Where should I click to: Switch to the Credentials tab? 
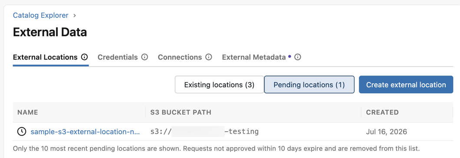[x=118, y=57]
